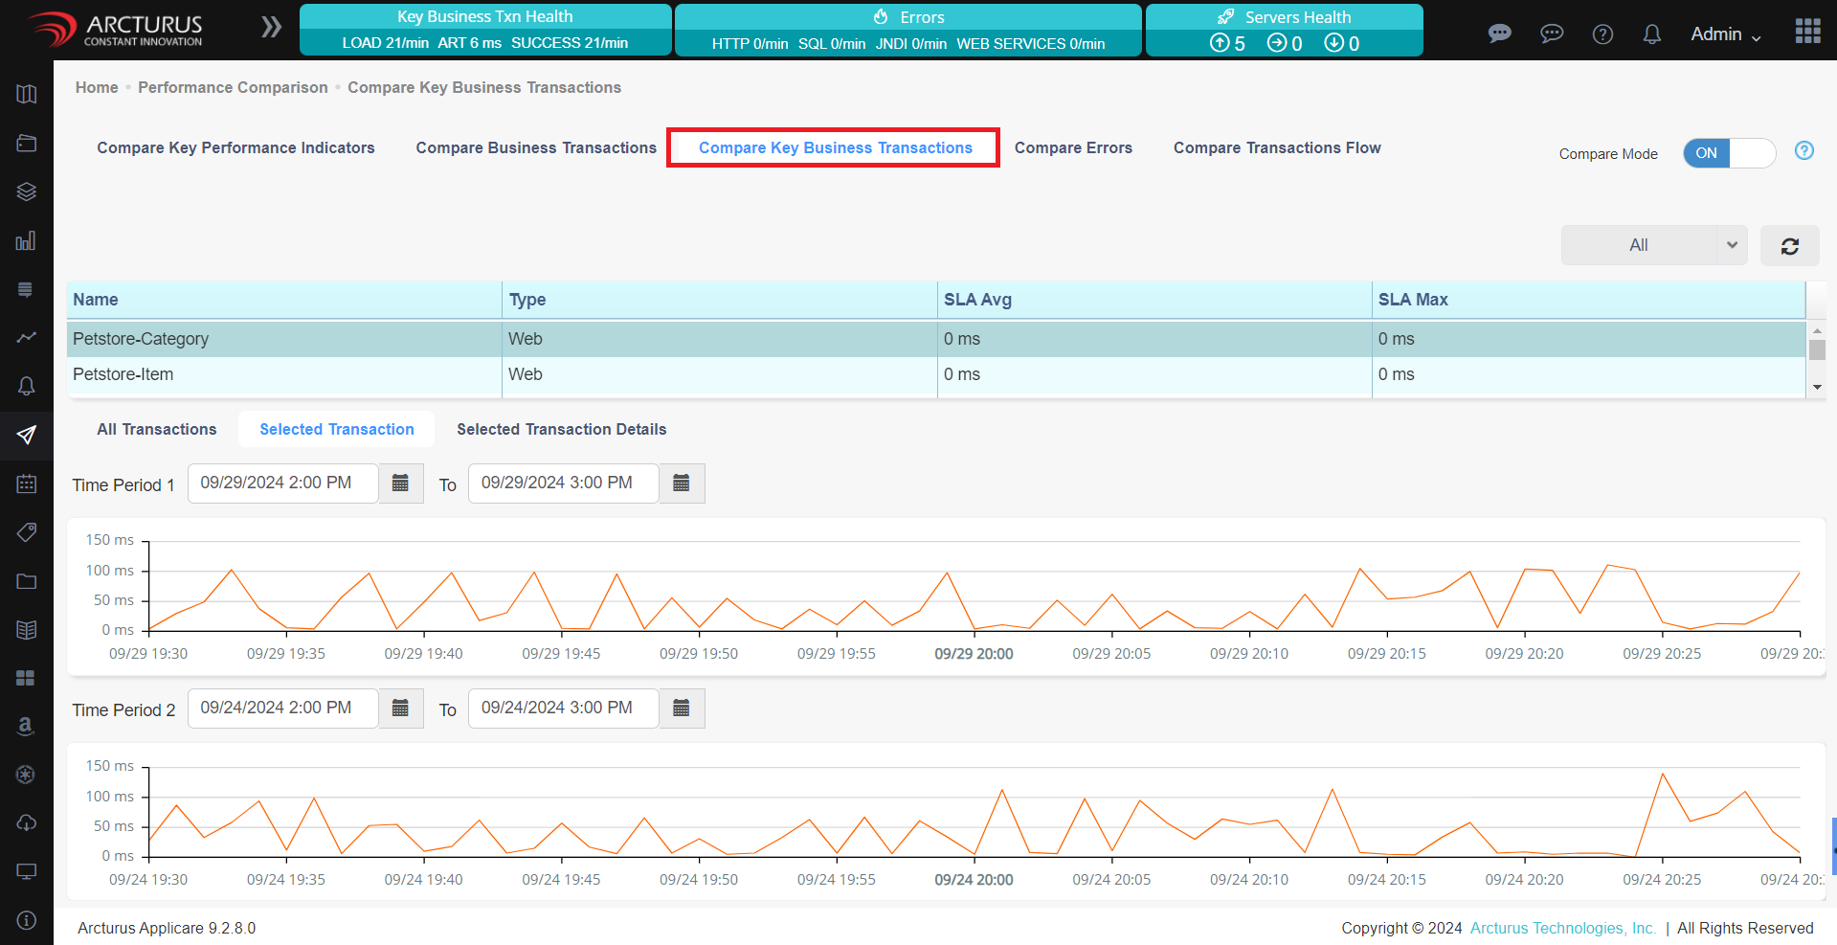Open the notifications bell in top bar
Screen dimensions: 1837x945
point(1651,34)
